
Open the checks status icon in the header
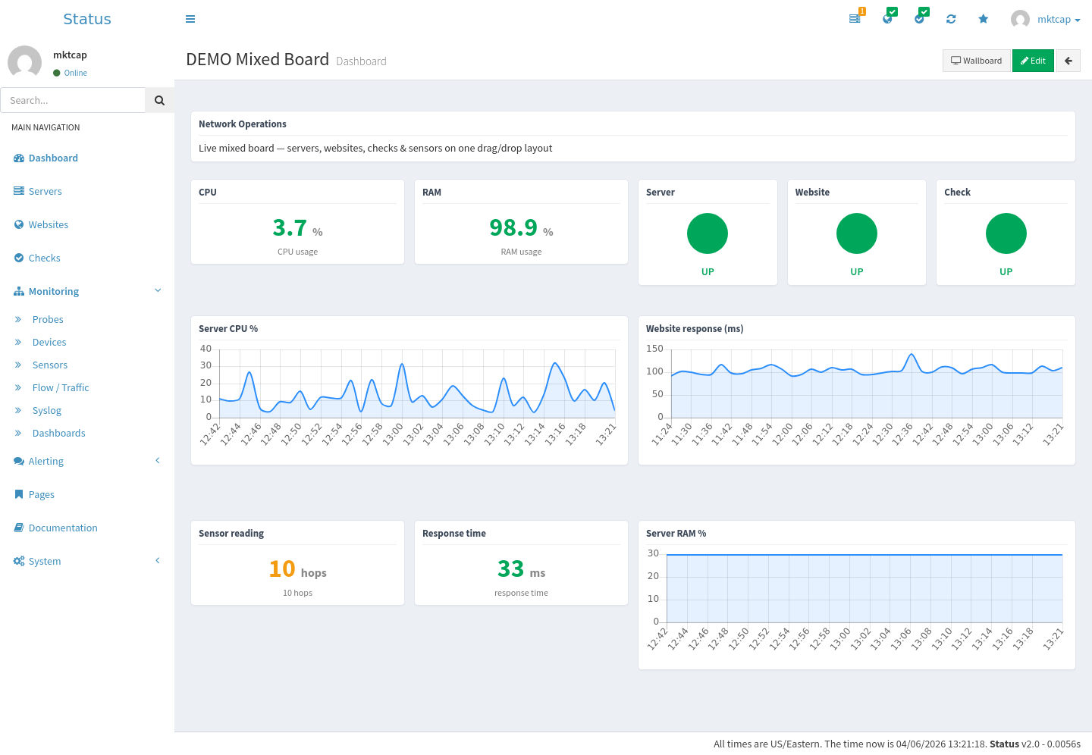click(x=920, y=18)
